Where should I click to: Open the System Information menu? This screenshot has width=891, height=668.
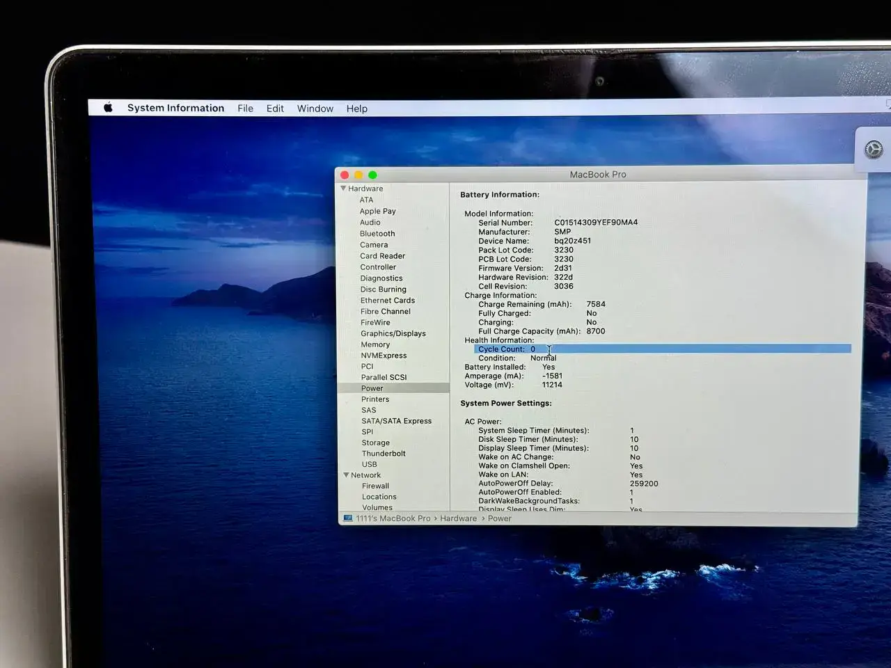click(x=175, y=108)
